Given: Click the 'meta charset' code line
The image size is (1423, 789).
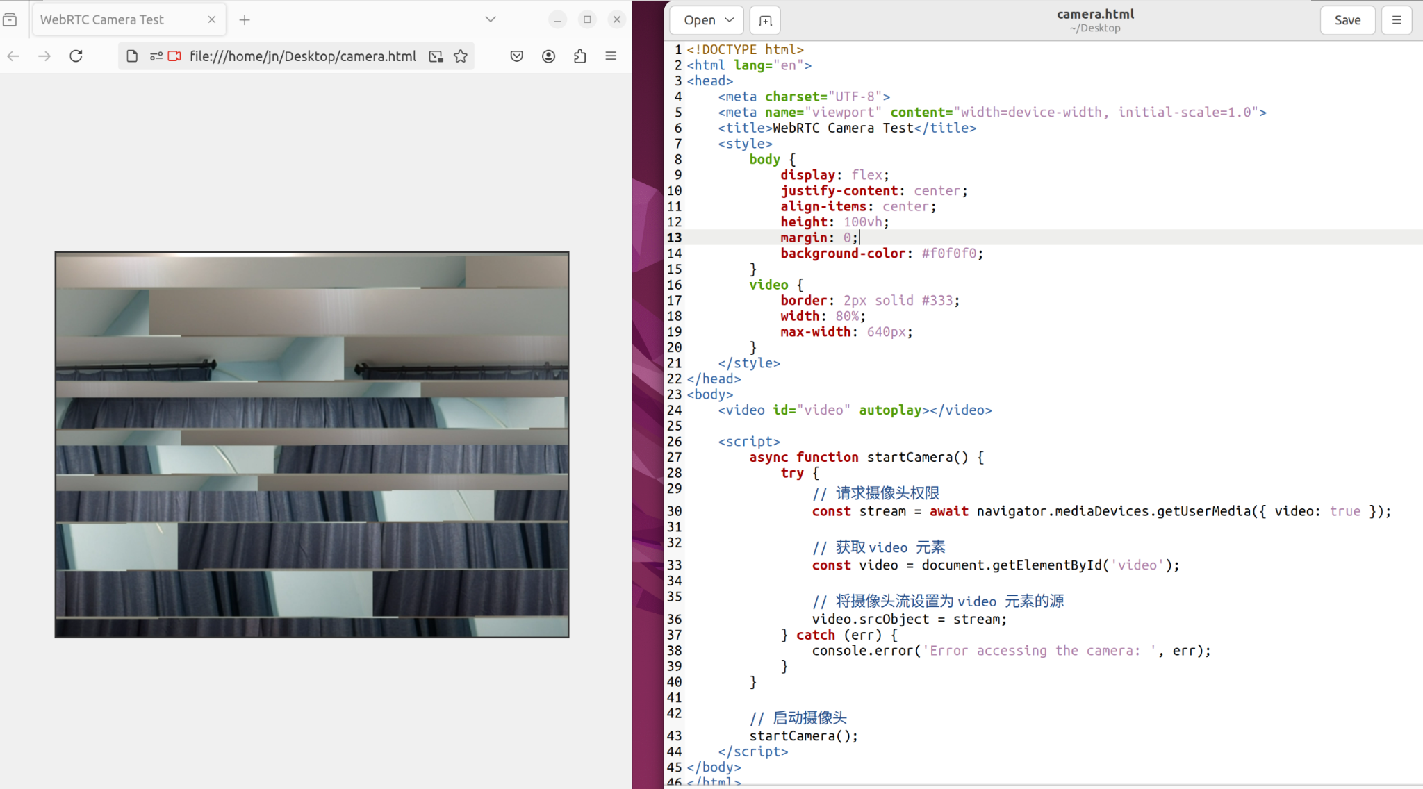Looking at the screenshot, I should pyautogui.click(x=804, y=97).
